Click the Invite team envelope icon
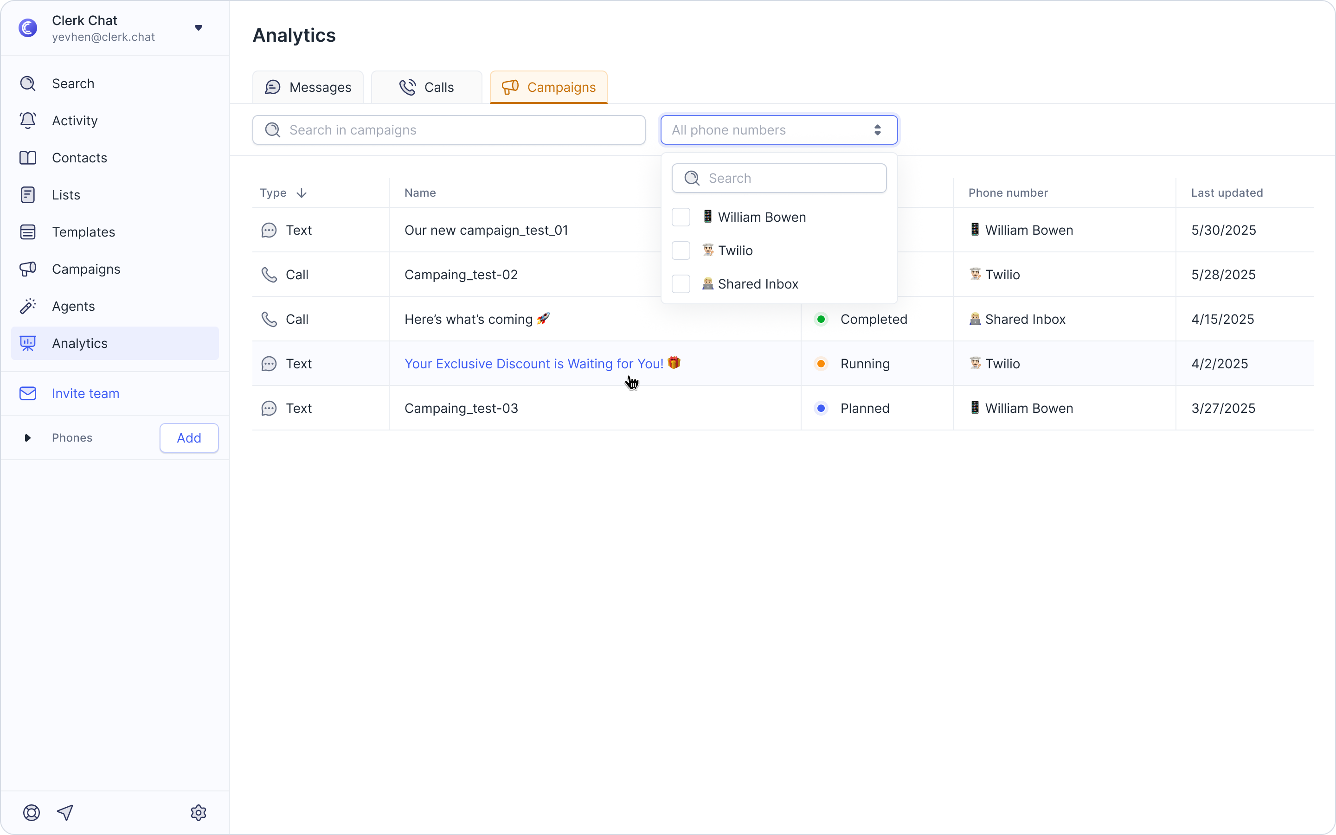1336x835 pixels. (x=28, y=393)
